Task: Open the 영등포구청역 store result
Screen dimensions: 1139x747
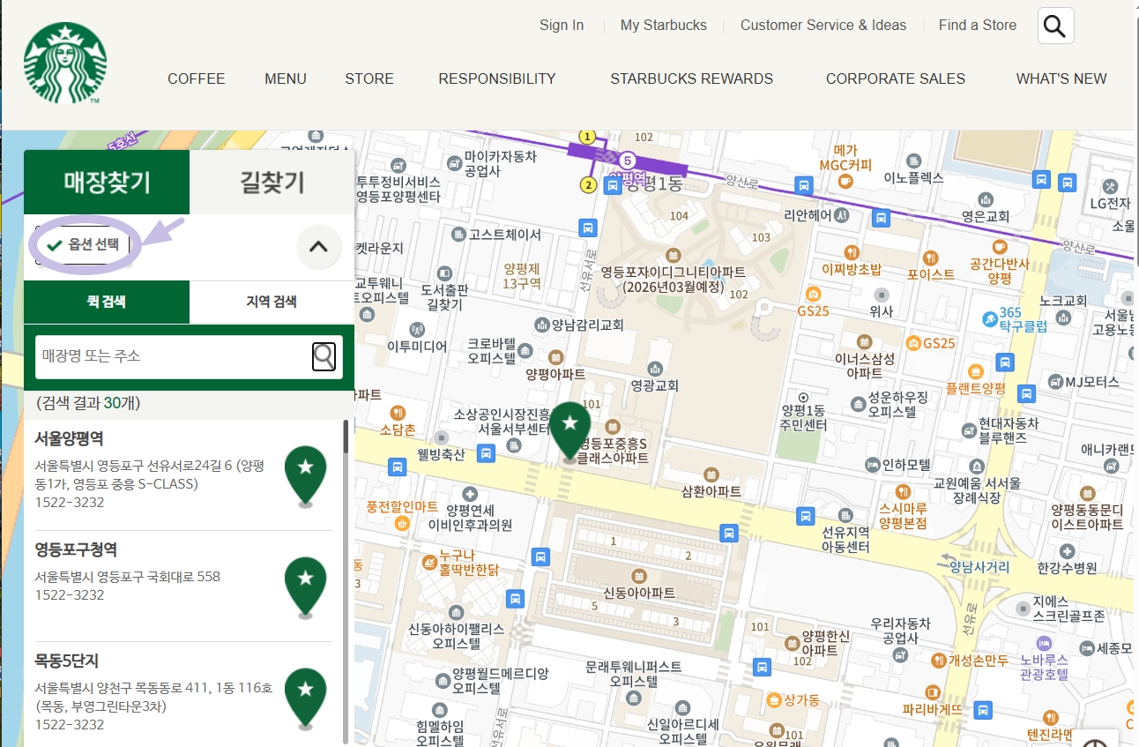Action: pyautogui.click(x=183, y=586)
